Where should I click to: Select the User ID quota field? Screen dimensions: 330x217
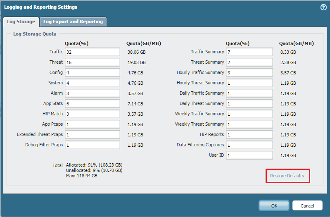(249, 155)
